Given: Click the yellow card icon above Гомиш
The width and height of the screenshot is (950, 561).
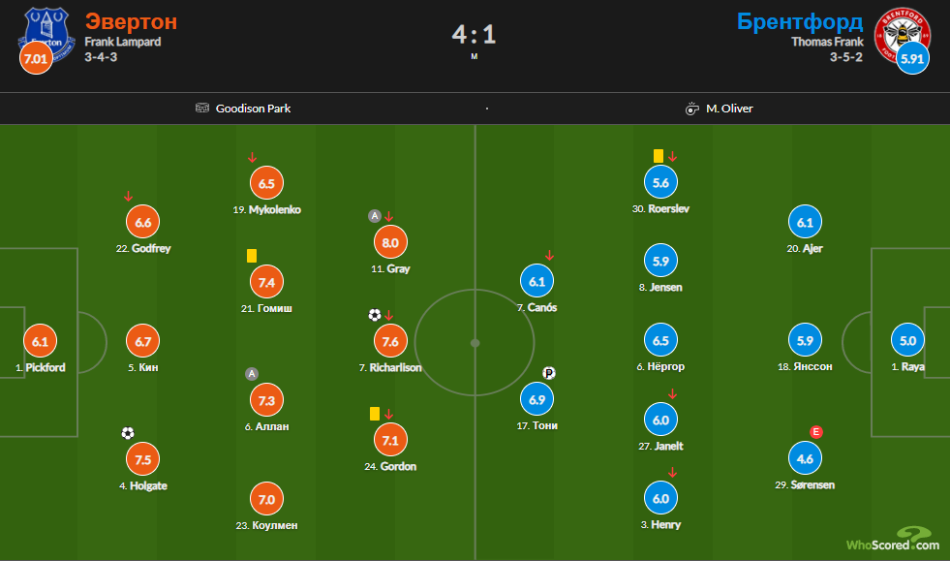Looking at the screenshot, I should (251, 256).
